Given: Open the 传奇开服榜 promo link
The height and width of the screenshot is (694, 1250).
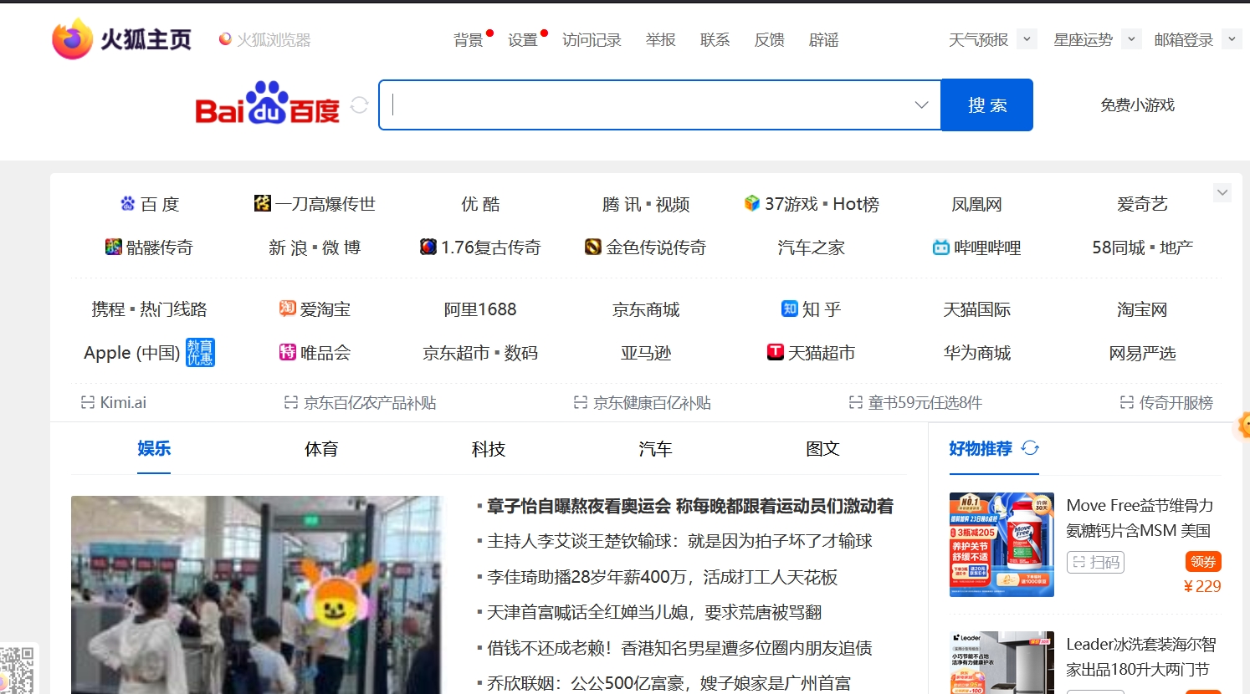Looking at the screenshot, I should click(1166, 402).
